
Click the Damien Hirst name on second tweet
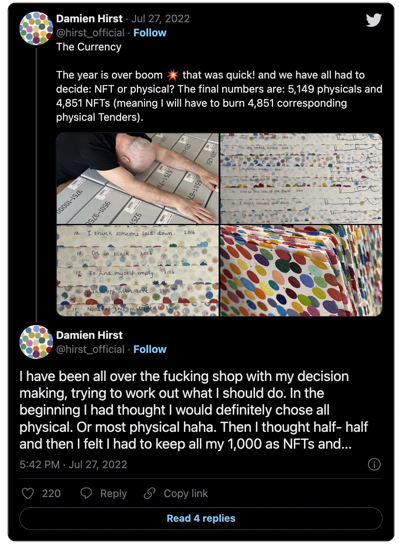pyautogui.click(x=89, y=335)
